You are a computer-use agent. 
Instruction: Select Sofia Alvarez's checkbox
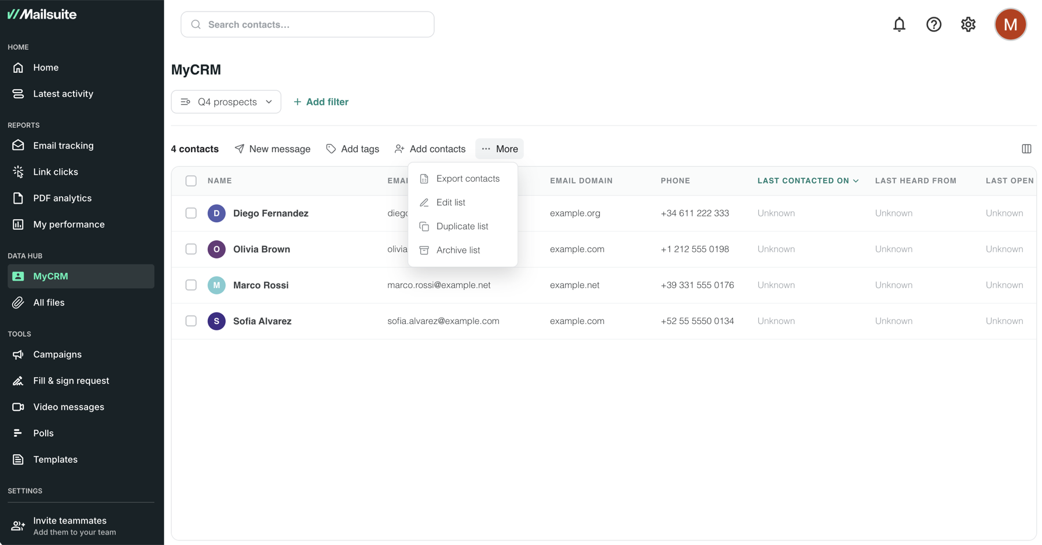point(191,321)
